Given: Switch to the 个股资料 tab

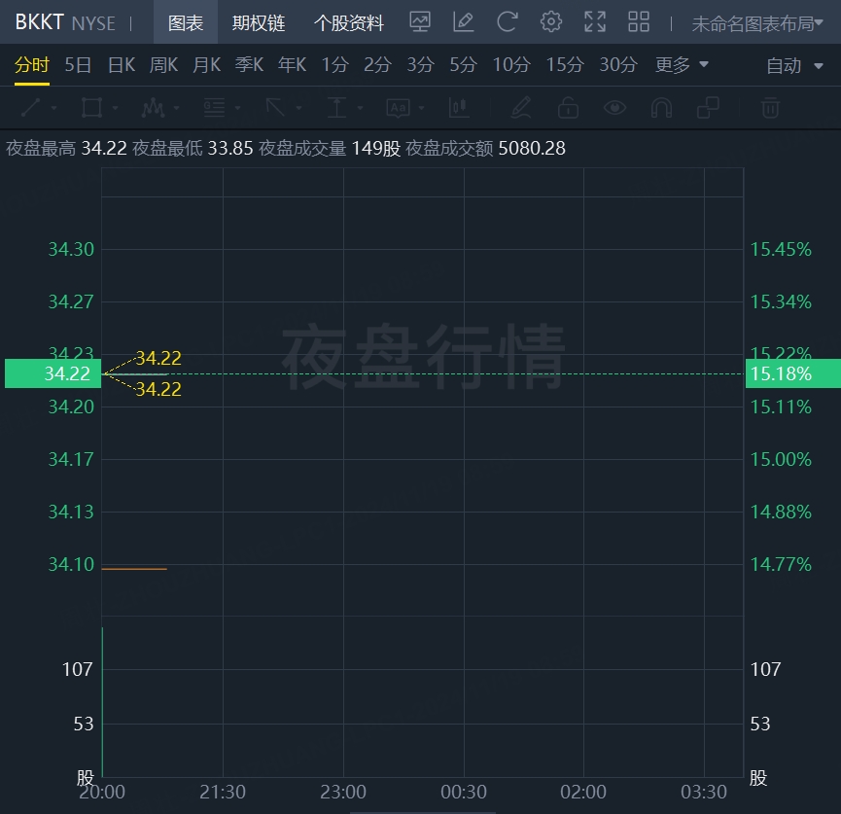Looking at the screenshot, I should 349,23.
